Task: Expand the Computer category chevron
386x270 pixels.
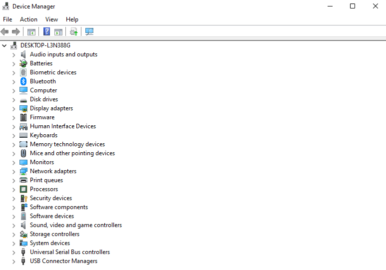Action: (14, 91)
